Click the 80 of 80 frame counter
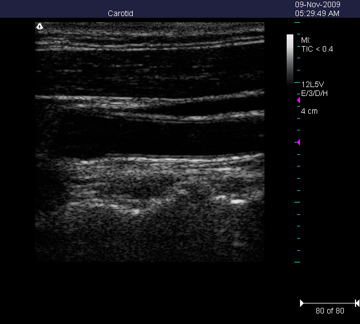 pyautogui.click(x=329, y=311)
